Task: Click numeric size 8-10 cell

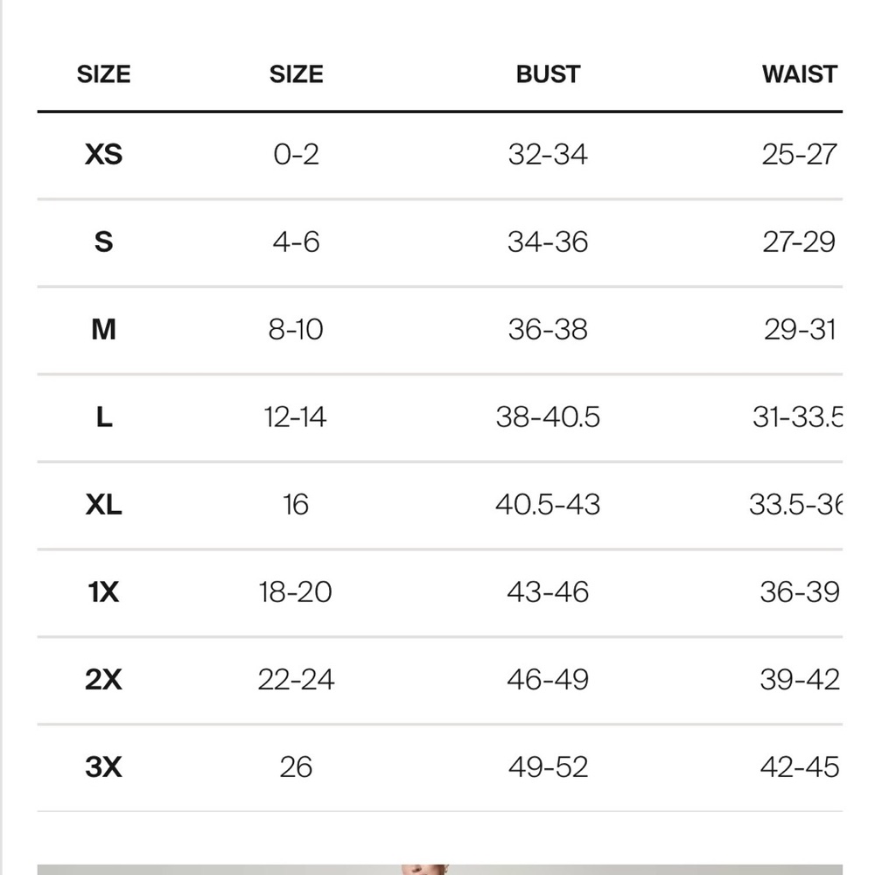Action: coord(296,329)
